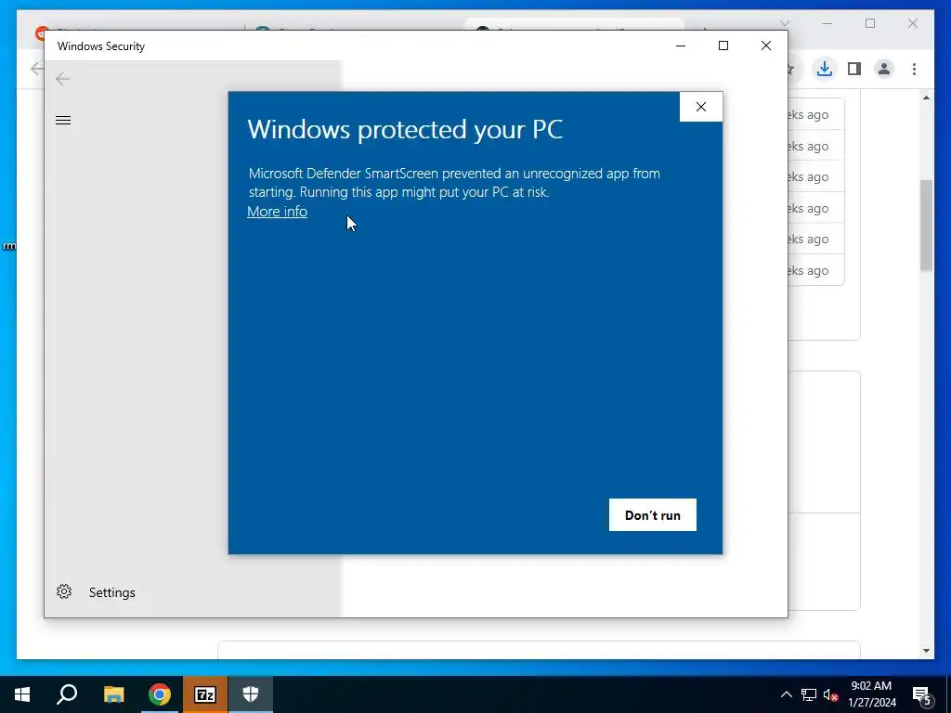951x713 pixels.
Task: Switch to Chrome in taskbar
Action: point(160,694)
